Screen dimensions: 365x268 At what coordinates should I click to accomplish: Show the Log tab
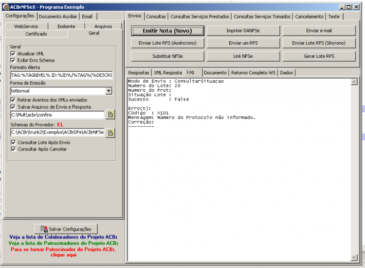pos(190,72)
